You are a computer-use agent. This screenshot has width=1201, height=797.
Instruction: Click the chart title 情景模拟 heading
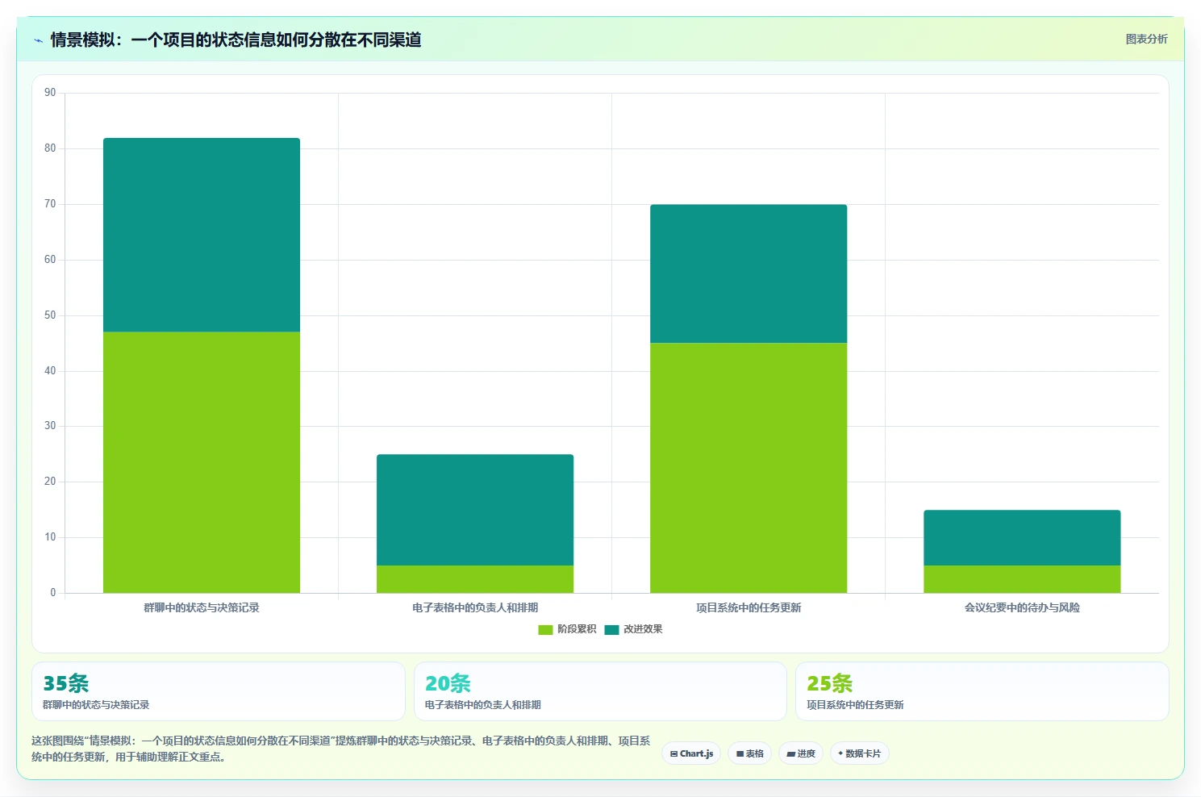(236, 40)
